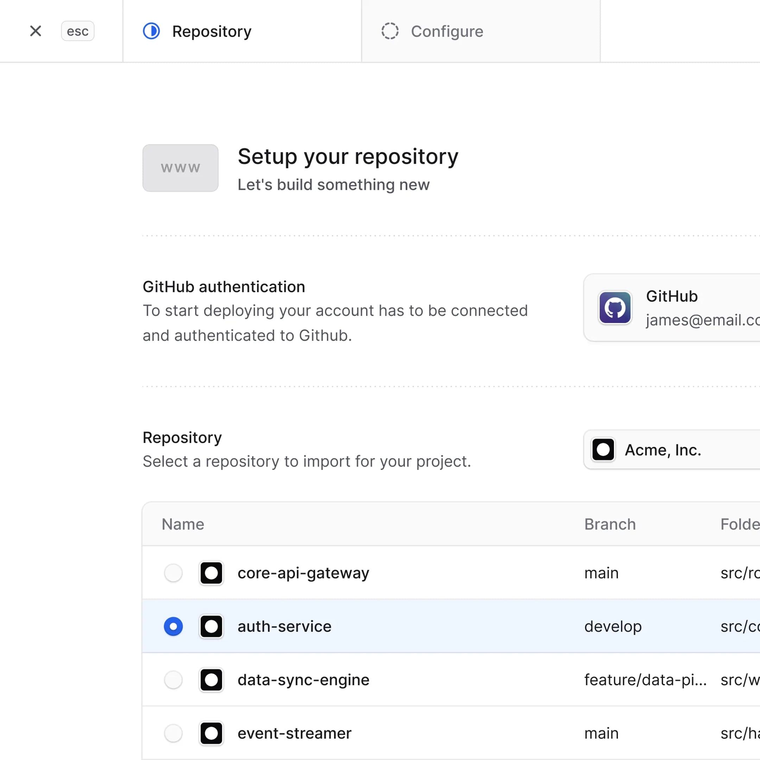The image size is (760, 760).
Task: Click the half-filled Repository progress icon
Action: [151, 31]
